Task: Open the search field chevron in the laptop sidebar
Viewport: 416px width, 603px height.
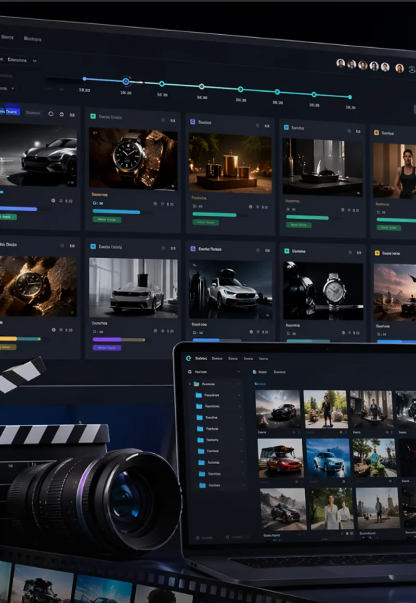Action: pyautogui.click(x=239, y=372)
